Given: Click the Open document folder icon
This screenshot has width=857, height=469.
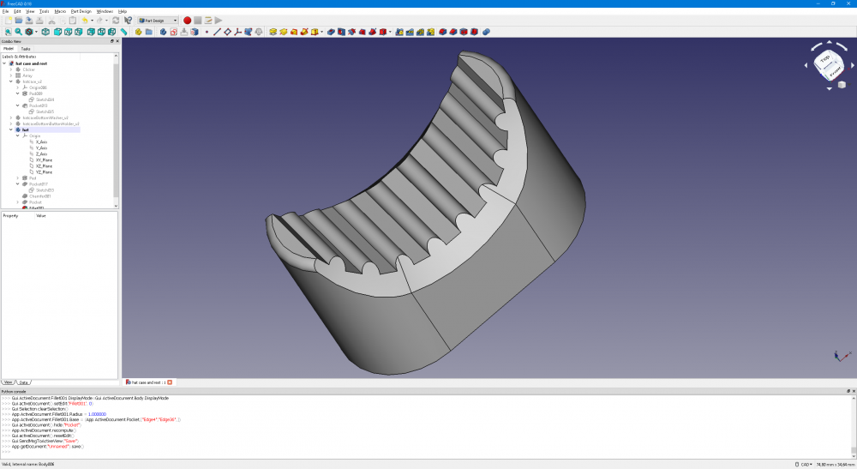Looking at the screenshot, I should (x=18, y=20).
